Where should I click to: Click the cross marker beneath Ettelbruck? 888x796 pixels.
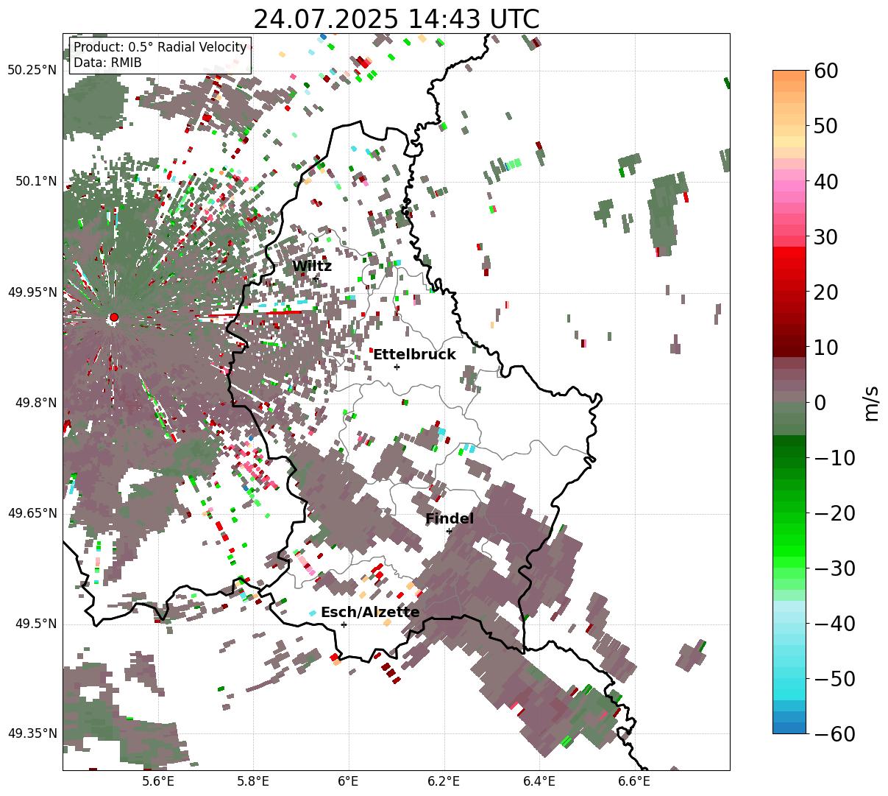coord(397,367)
